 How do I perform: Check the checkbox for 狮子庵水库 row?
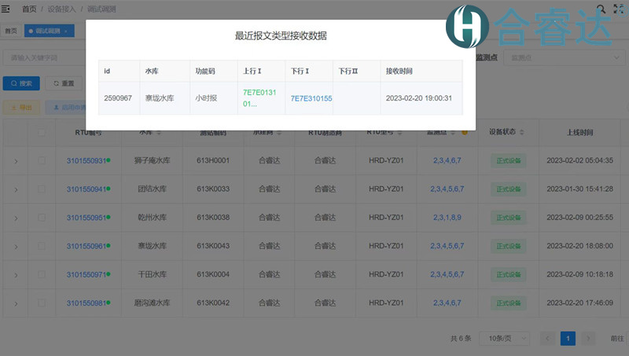42,160
